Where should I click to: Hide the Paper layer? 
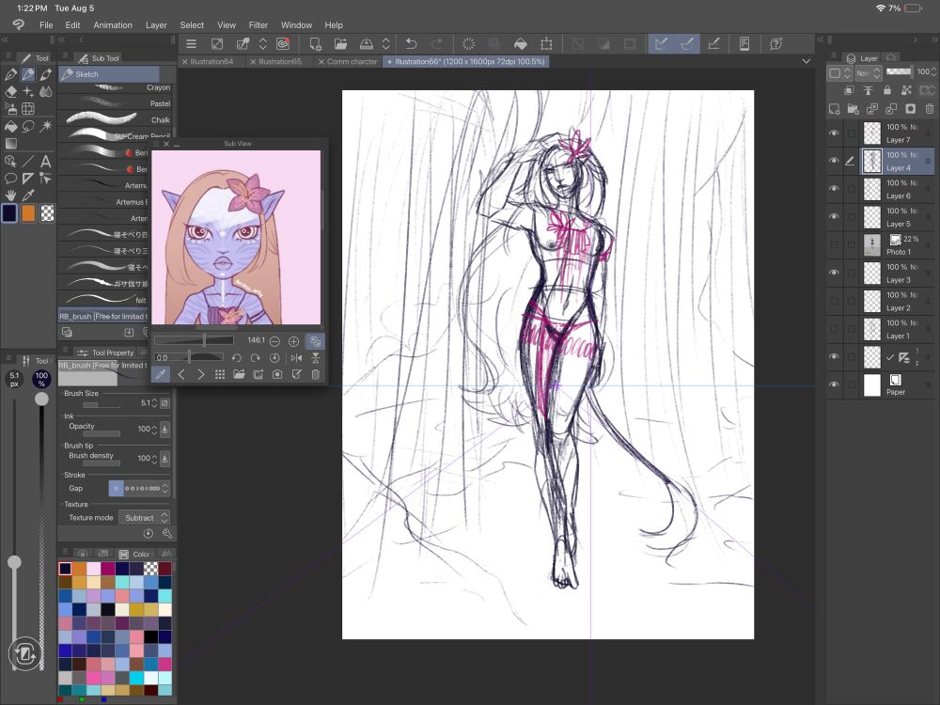tap(834, 384)
